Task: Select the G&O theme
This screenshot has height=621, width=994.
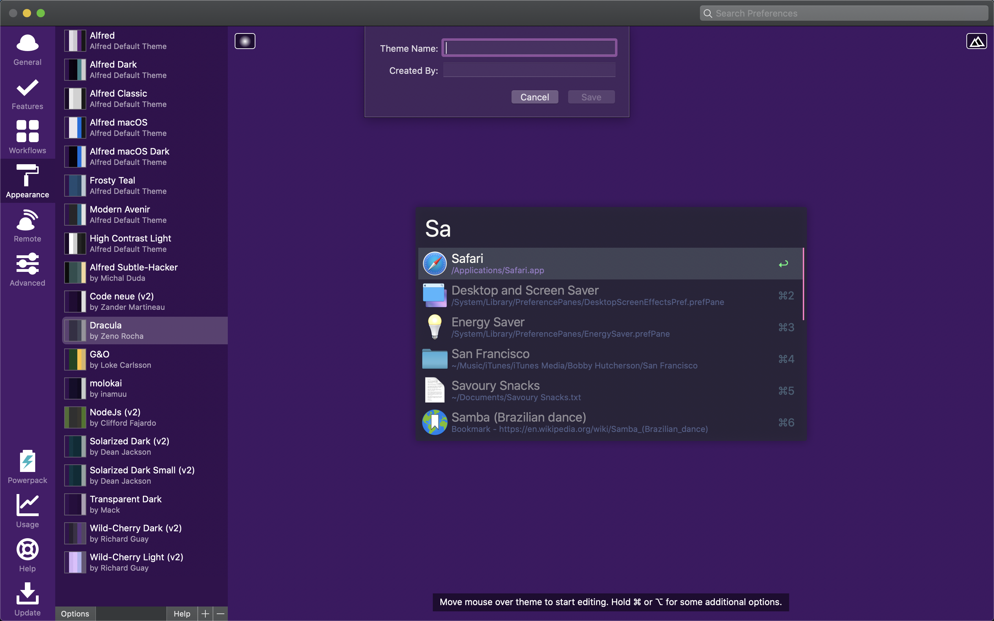Action: tap(145, 359)
